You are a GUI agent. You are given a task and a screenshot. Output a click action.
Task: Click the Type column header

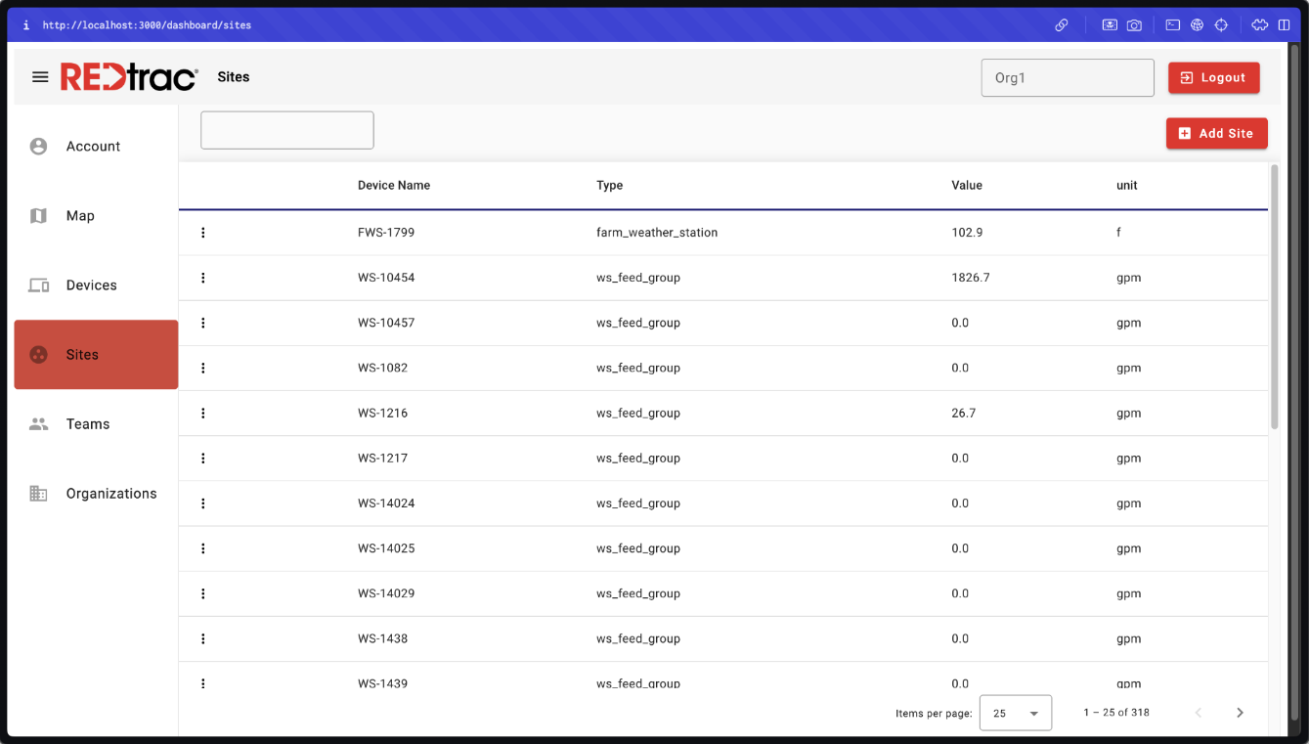(610, 185)
